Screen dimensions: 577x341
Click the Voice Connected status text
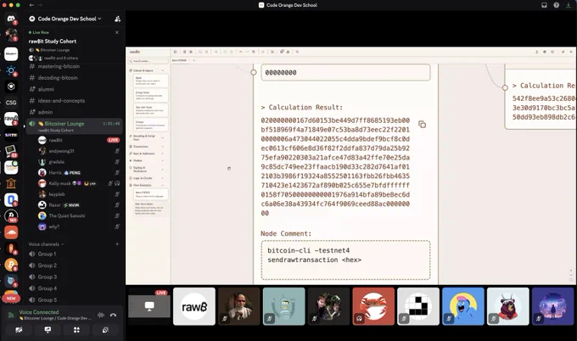[39, 312]
